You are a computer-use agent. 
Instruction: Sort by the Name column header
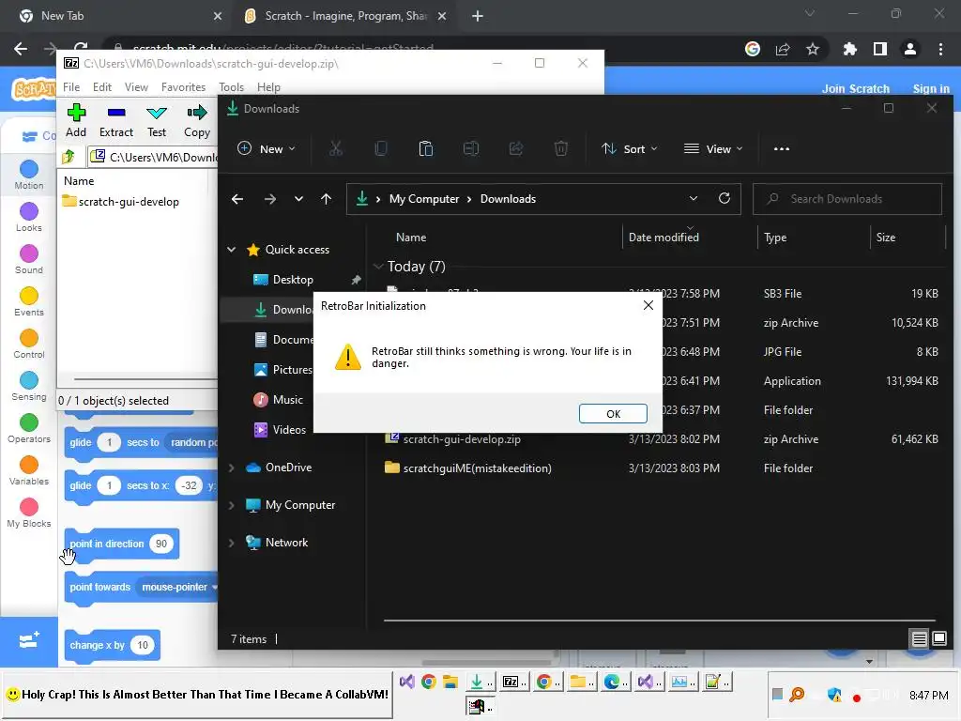(411, 238)
